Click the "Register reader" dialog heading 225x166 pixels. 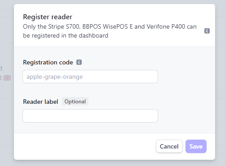click(x=48, y=17)
